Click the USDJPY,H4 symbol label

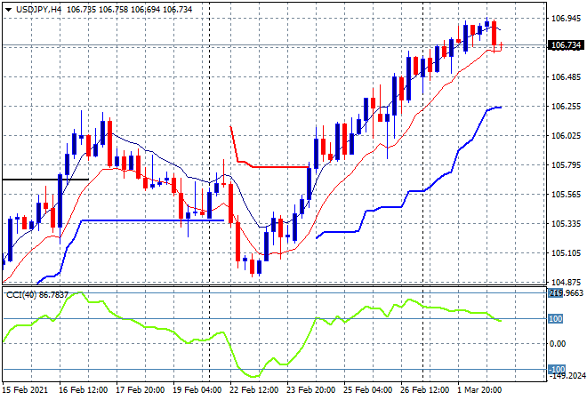point(38,10)
